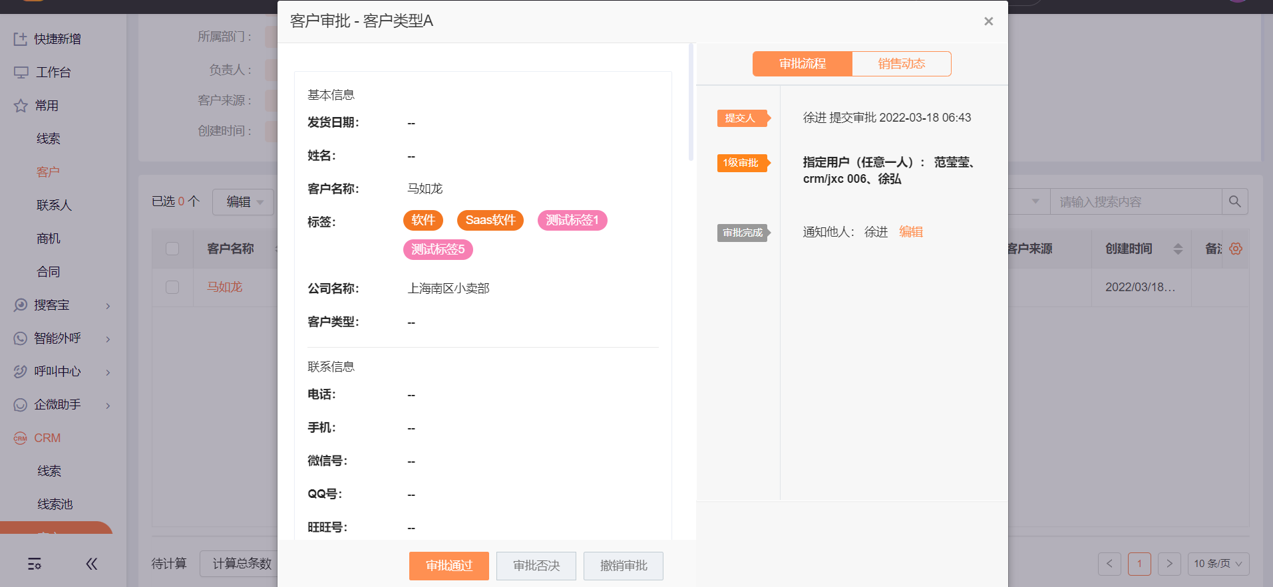Open column settings gear icon

click(1236, 249)
